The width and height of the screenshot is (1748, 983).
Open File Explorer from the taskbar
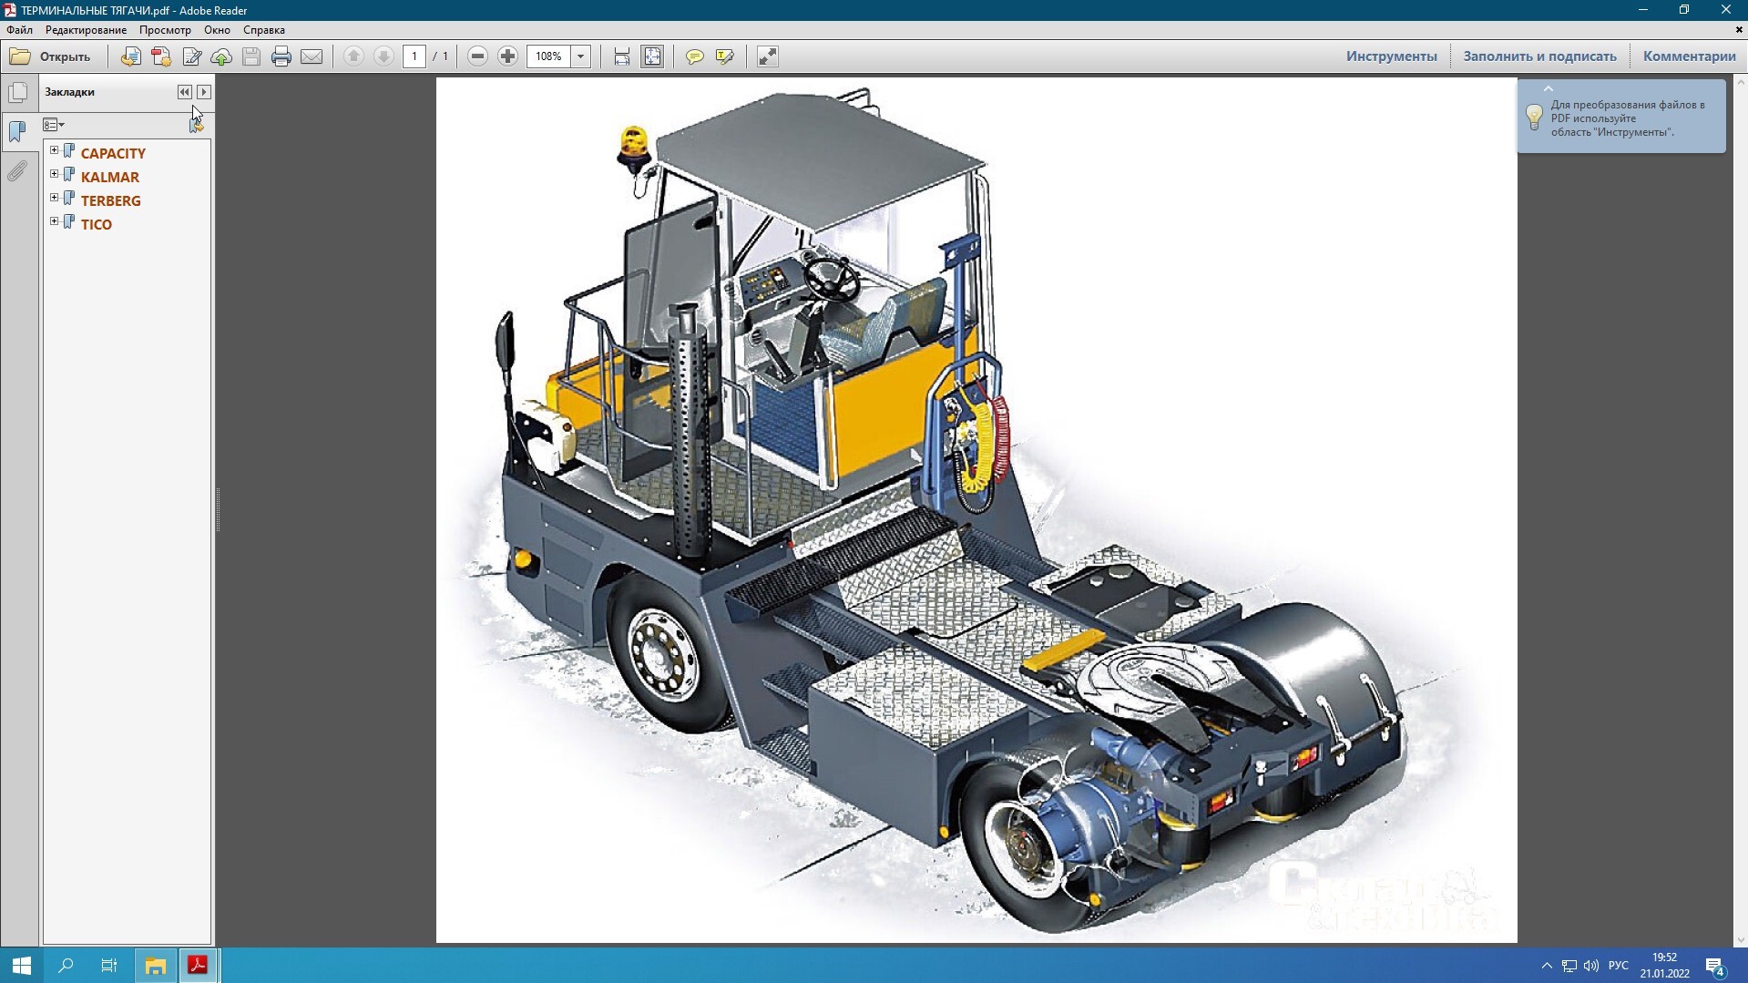click(x=156, y=966)
